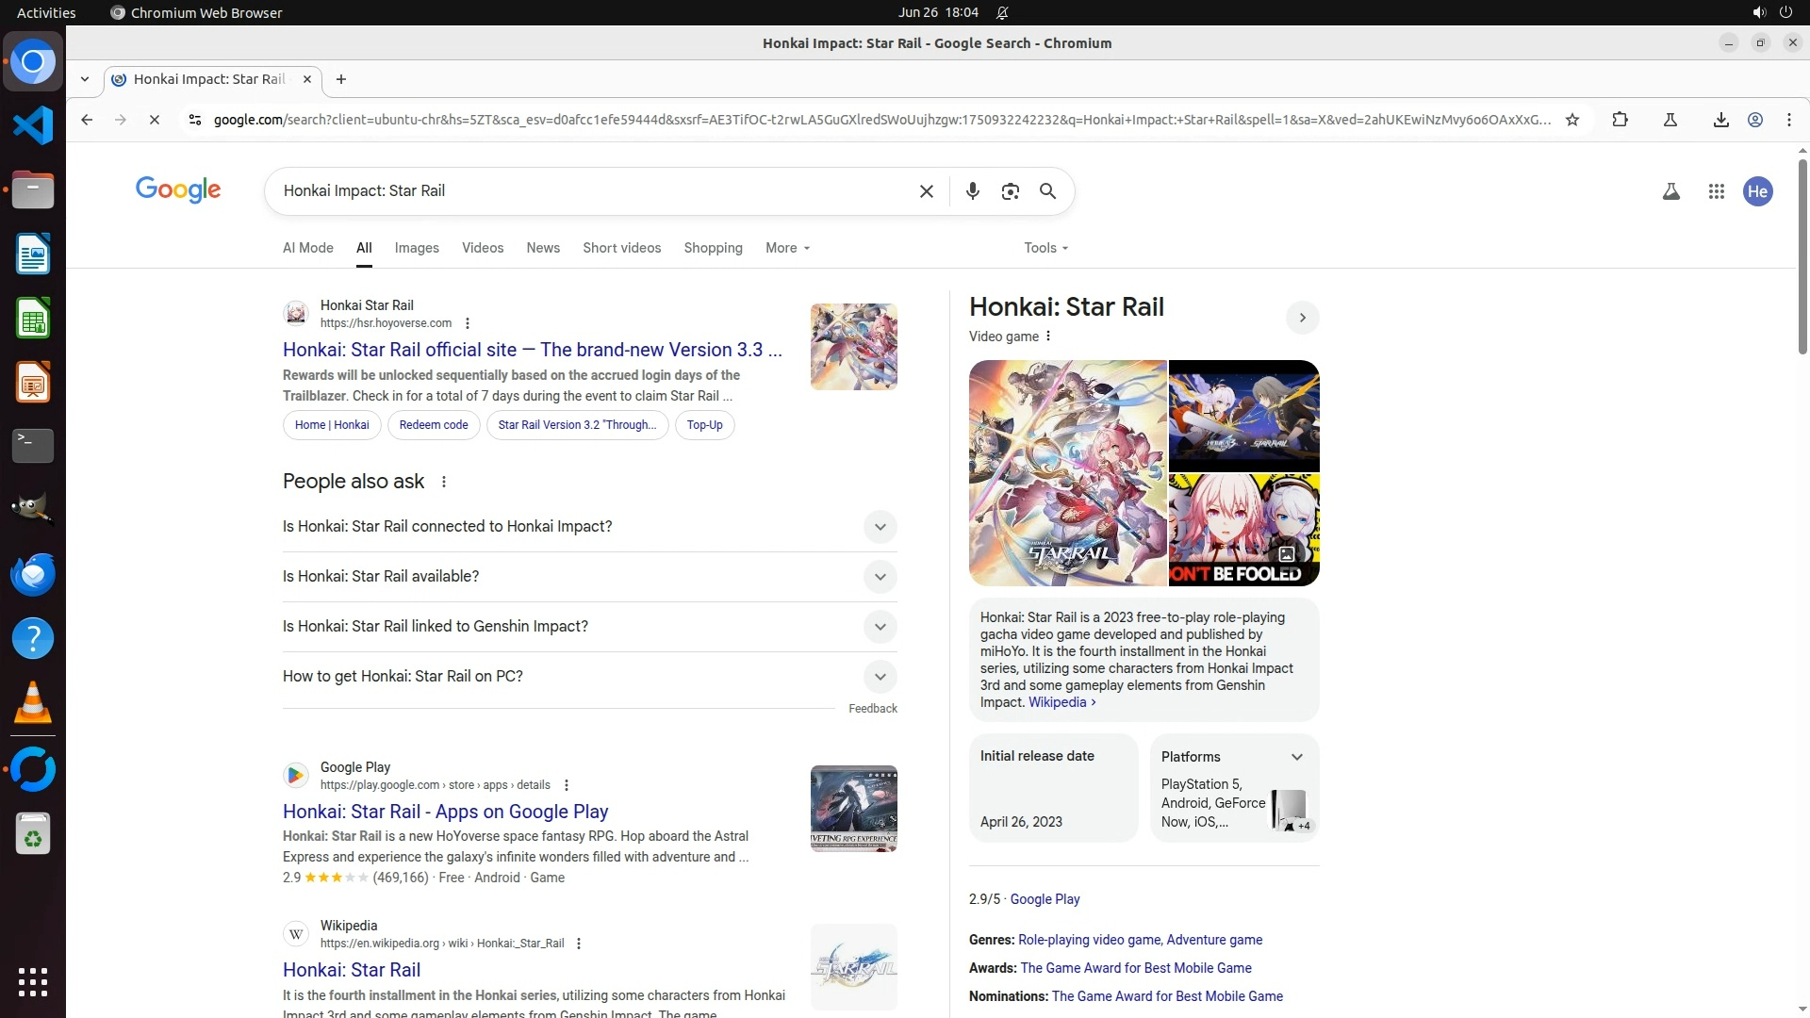Stop loading the page
This screenshot has width=1810, height=1018.
click(x=155, y=120)
